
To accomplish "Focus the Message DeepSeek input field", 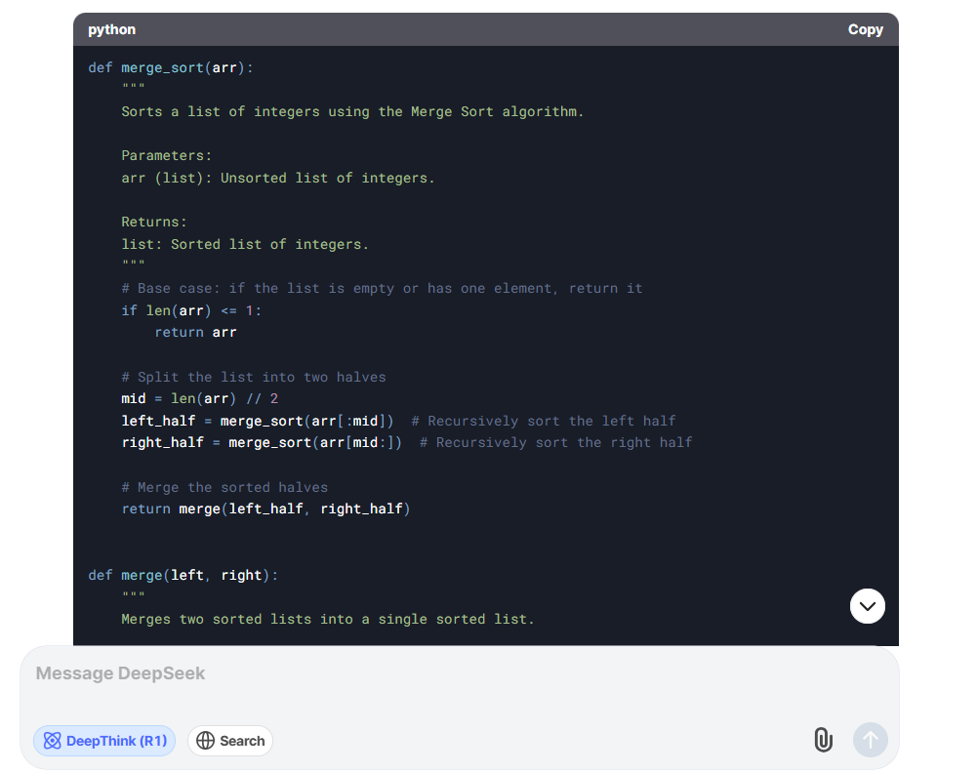I will tap(460, 674).
